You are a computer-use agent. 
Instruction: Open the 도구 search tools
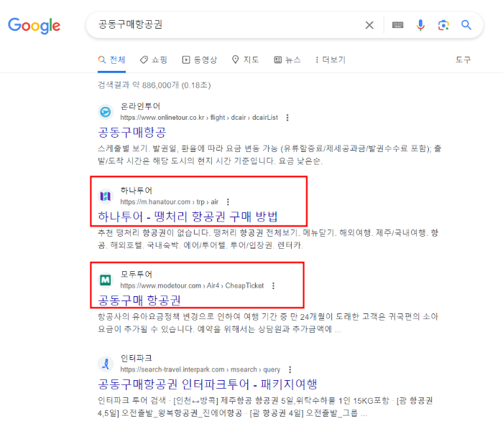pyautogui.click(x=463, y=60)
